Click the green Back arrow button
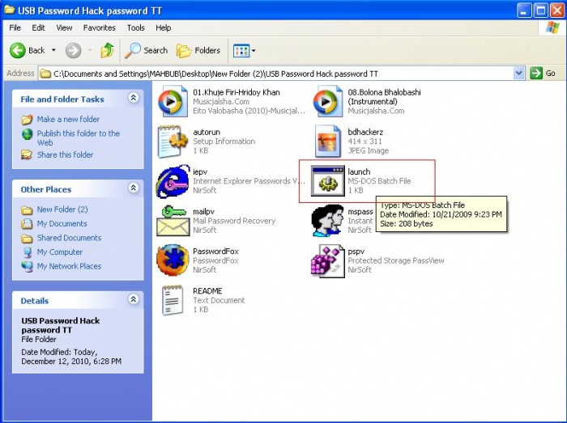Image resolution: width=567 pixels, height=423 pixels. pos(17,50)
